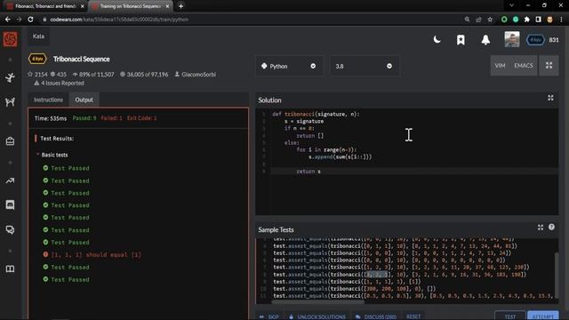This screenshot has height=320, width=569.
Task: Click the Tribonacci Sequence kata title
Action: pos(81,59)
